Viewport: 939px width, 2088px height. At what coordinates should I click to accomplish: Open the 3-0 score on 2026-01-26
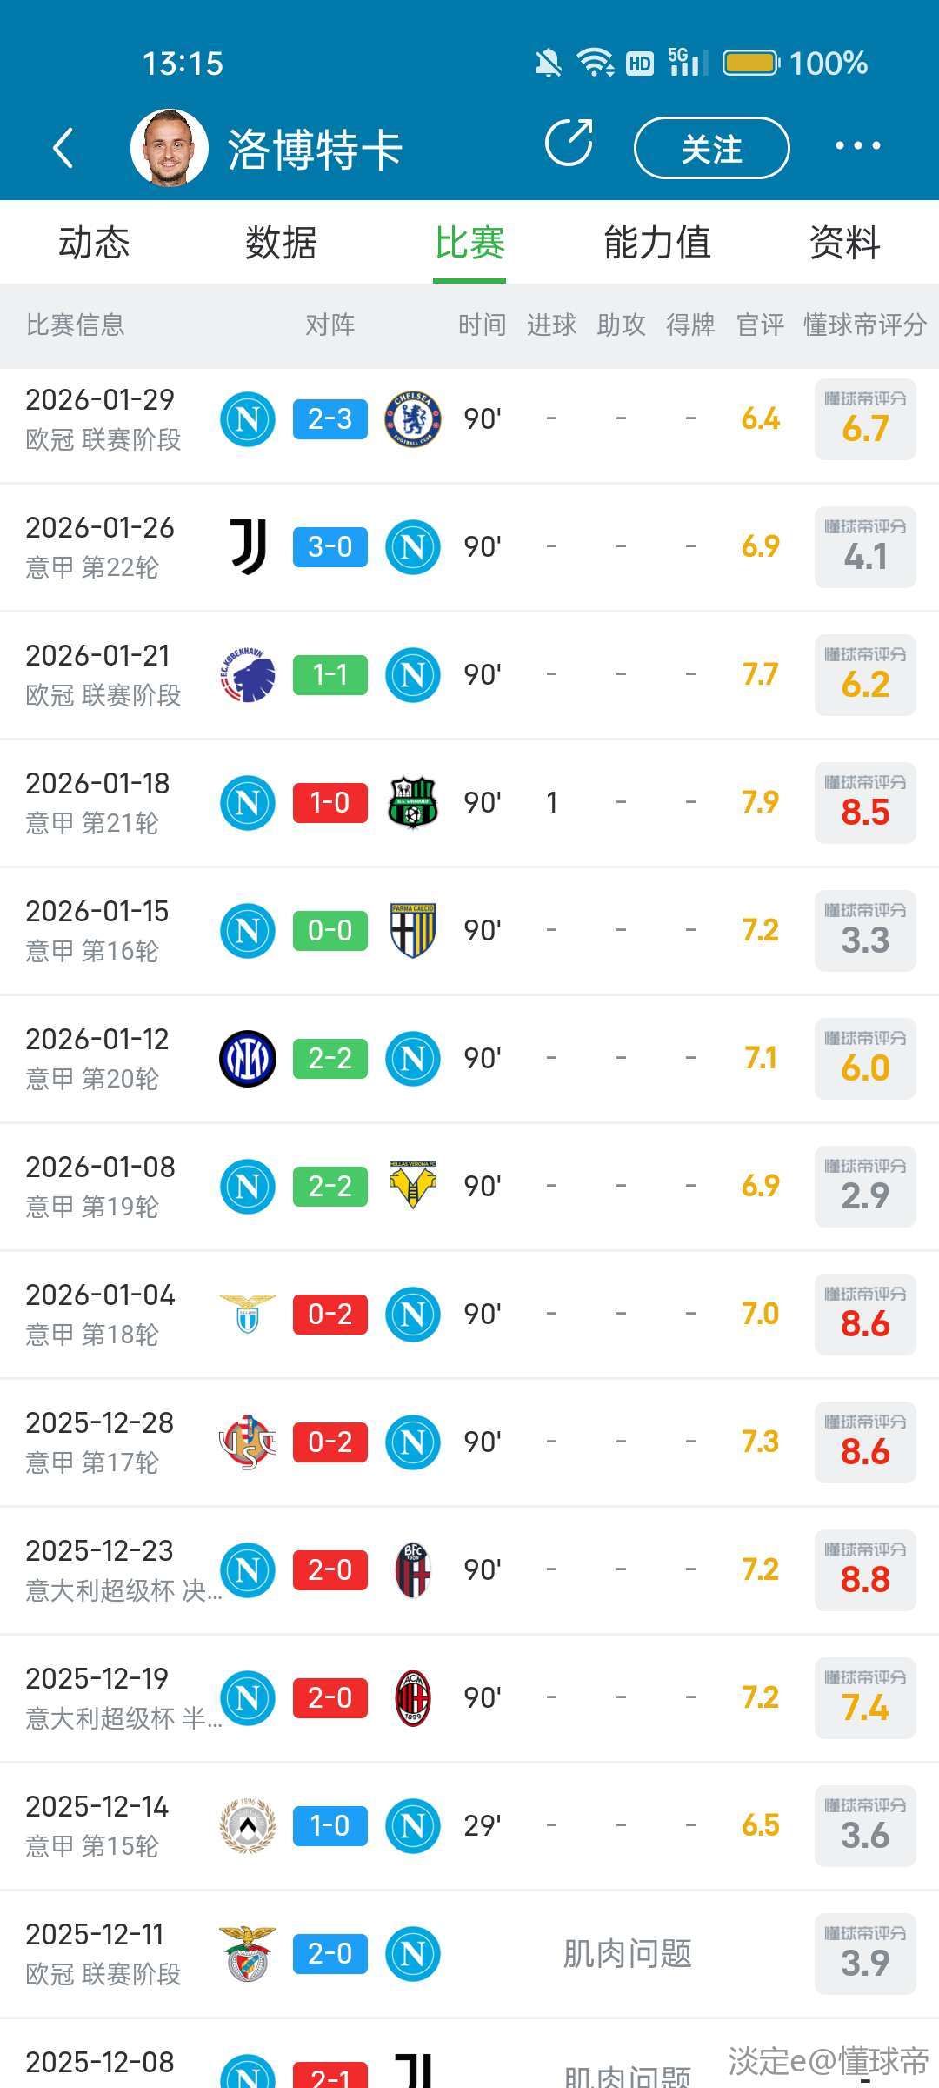330,547
